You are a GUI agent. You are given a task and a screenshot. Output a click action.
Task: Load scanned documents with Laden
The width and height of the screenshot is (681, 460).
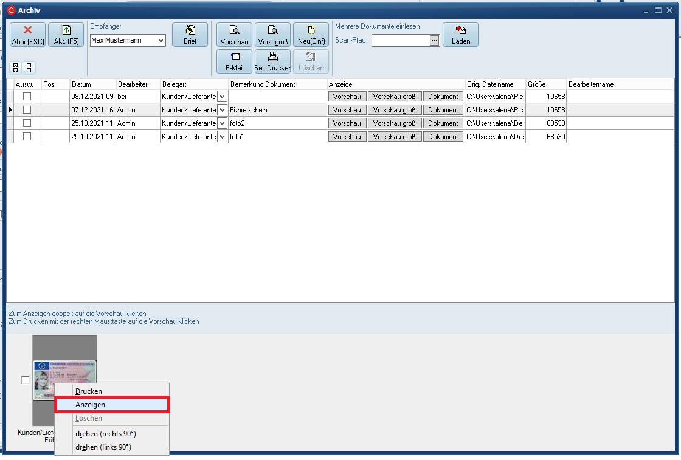pyautogui.click(x=460, y=35)
